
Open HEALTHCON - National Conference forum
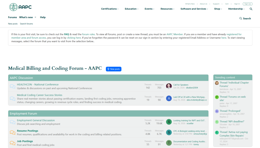pos(38,84)
